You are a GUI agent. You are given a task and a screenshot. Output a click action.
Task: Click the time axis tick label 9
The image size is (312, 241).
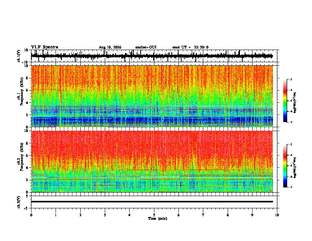coord(252,215)
